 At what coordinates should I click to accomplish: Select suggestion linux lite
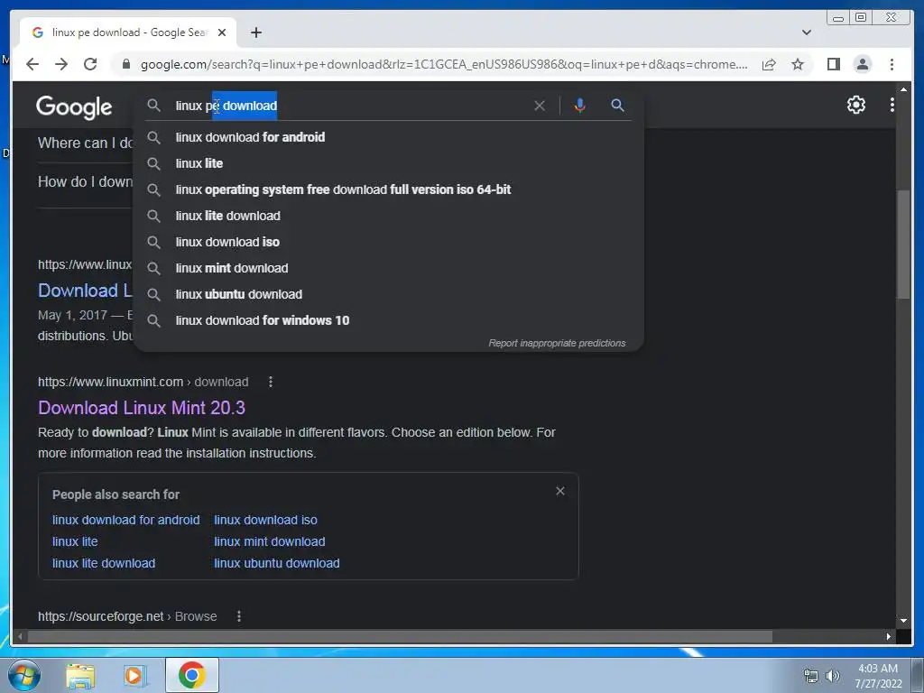[388, 163]
